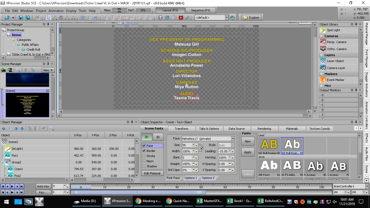Open the MasterGFX Excel taskbar item

[x=210, y=201]
